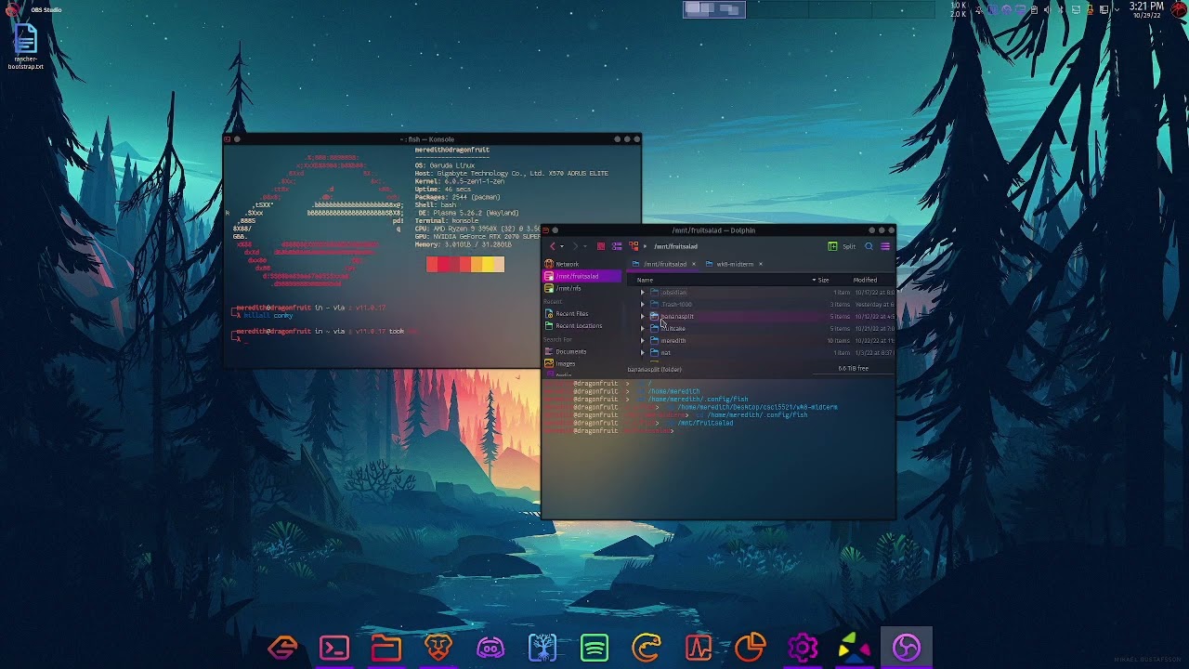Open the forward history dropdown arrow in Dolphin
The width and height of the screenshot is (1189, 669).
[x=585, y=246]
